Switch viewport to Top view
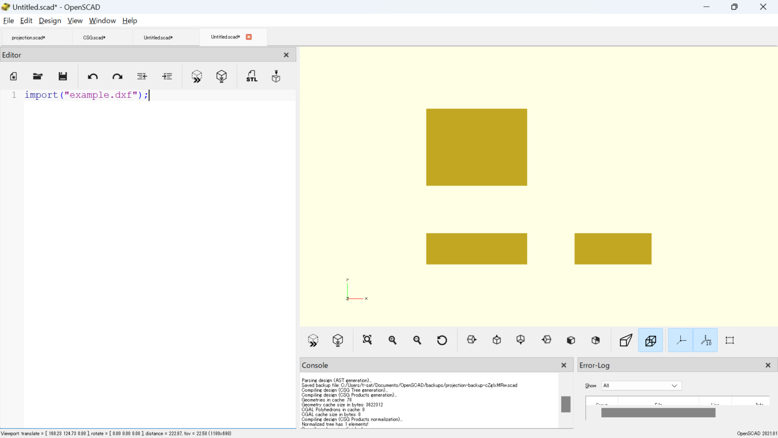This screenshot has height=438, width=778. (496, 340)
